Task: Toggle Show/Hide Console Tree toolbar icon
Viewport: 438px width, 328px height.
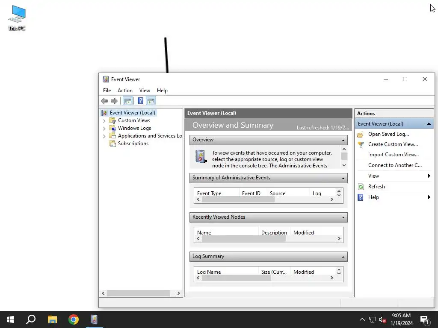Action: [127, 101]
